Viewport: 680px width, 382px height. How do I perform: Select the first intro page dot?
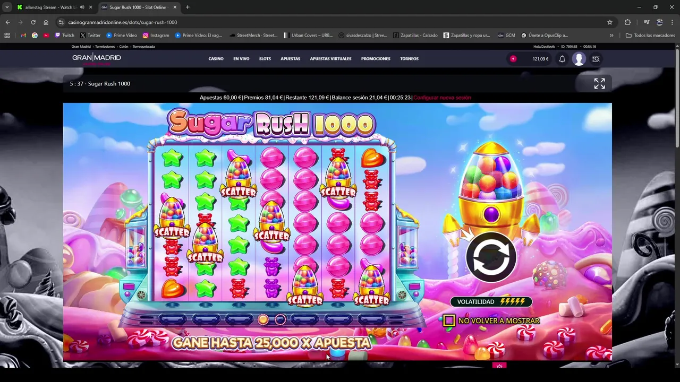(x=263, y=319)
